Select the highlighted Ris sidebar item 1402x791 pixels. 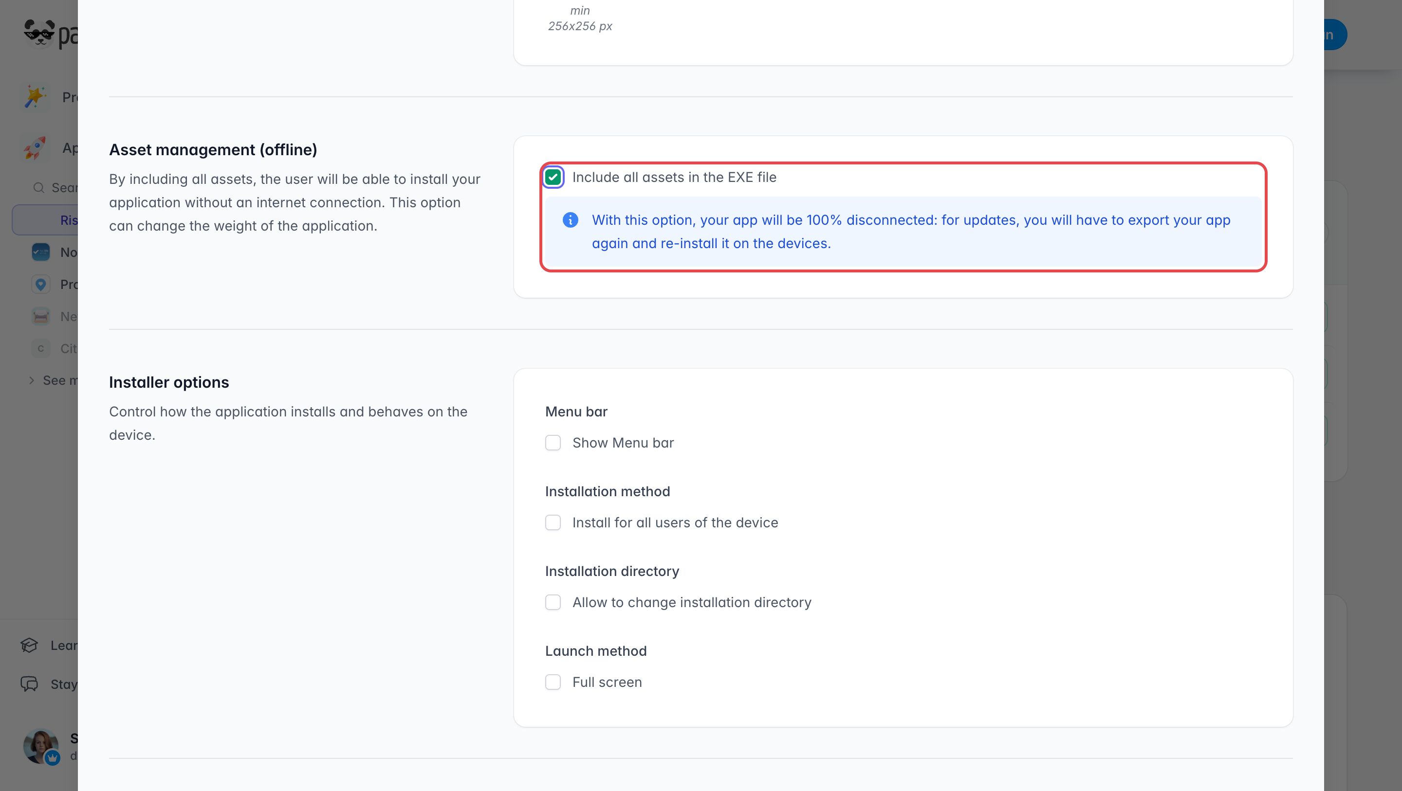[x=45, y=220]
